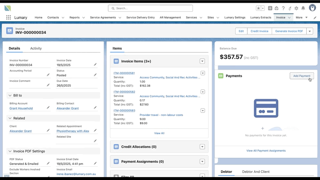The width and height of the screenshot is (320, 180).
Task: Open more record actions dropdown beside Generate Invoice PDF
Action: point(309,31)
